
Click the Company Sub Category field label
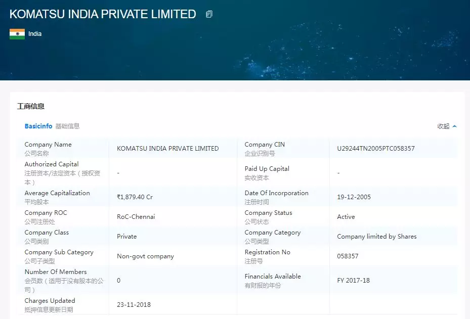(x=59, y=252)
